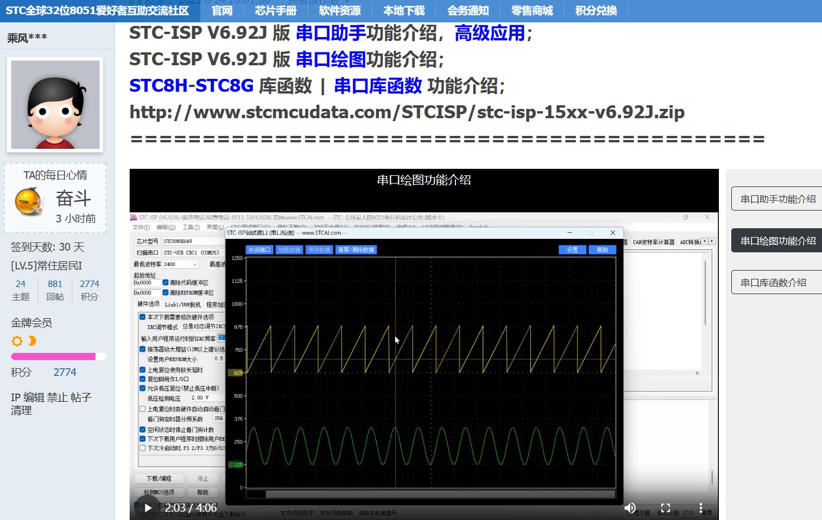Screen dimensions: 822x520
Task: Click the STC-ISP app logo in video
Action: pyautogui.click(x=133, y=218)
